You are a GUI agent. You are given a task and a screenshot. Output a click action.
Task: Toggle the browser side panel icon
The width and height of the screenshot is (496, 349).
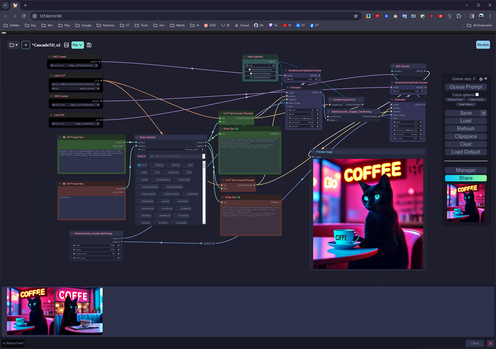[x=472, y=16]
